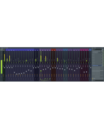Adjust the first EQ band level slider
The image size is (104, 129).
[101, 71]
